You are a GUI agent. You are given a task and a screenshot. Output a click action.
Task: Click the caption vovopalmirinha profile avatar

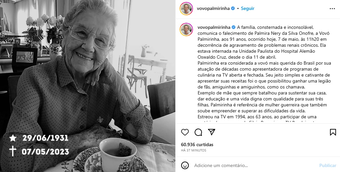pos(186,29)
